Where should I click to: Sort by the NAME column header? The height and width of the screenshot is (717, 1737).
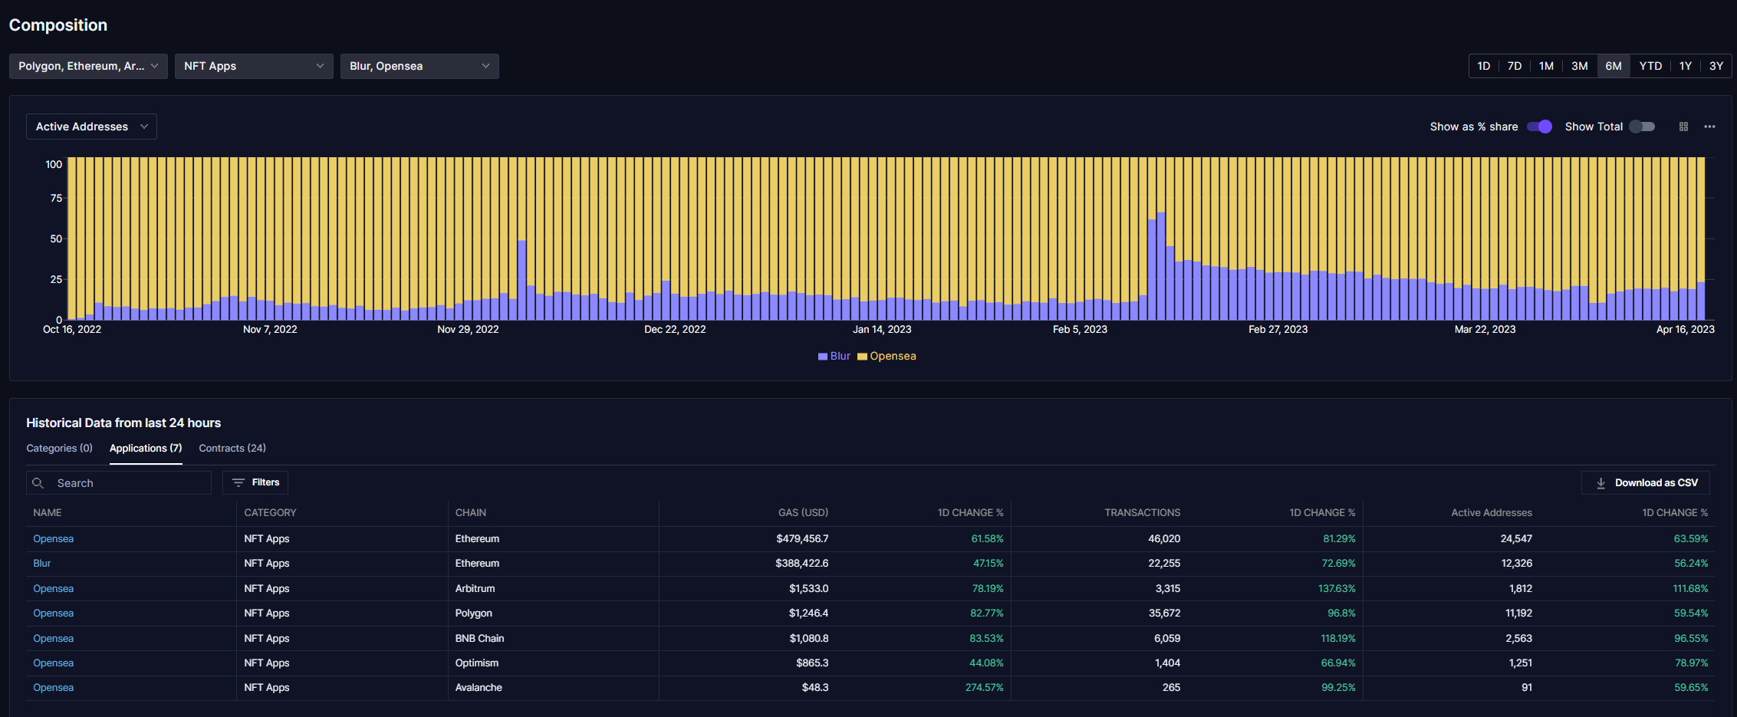tap(48, 512)
